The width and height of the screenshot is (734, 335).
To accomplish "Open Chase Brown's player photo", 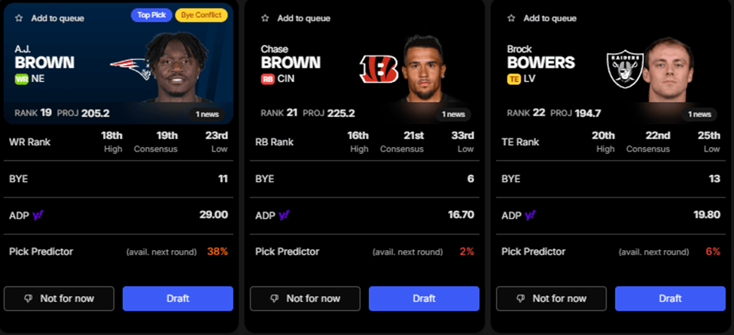I will [x=424, y=68].
